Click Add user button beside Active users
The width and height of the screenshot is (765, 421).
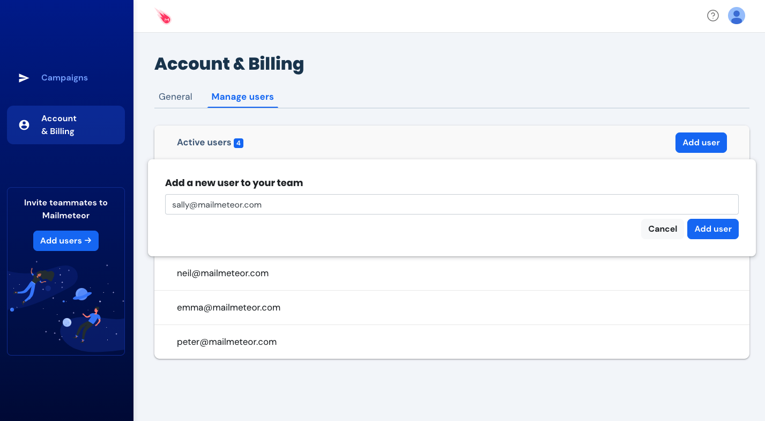coord(701,143)
